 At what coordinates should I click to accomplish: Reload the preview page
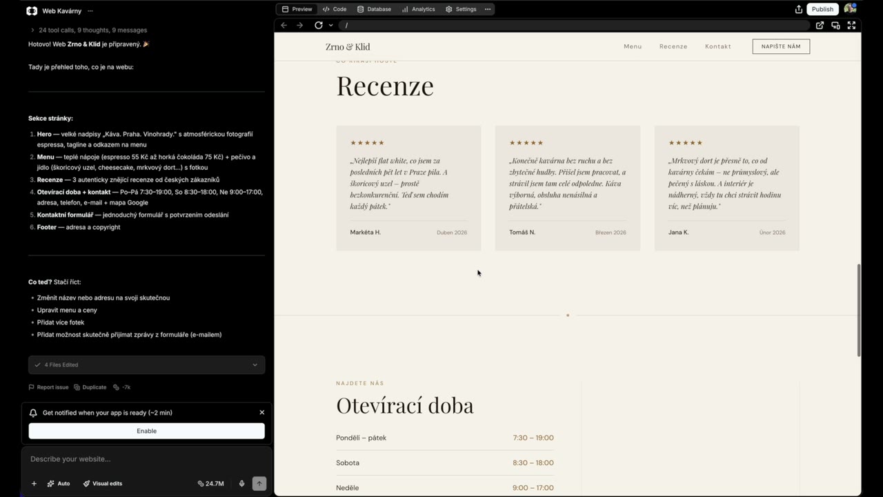click(319, 25)
